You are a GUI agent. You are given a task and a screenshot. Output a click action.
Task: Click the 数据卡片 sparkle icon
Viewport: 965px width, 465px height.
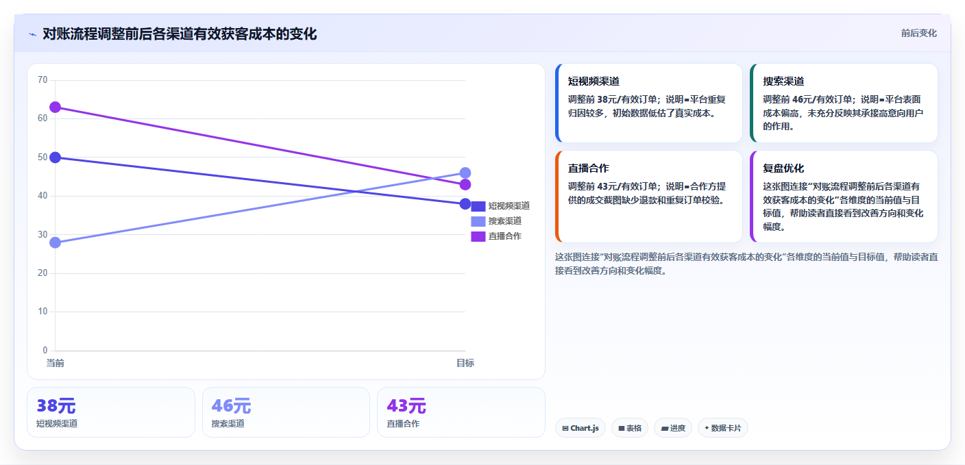[707, 428]
